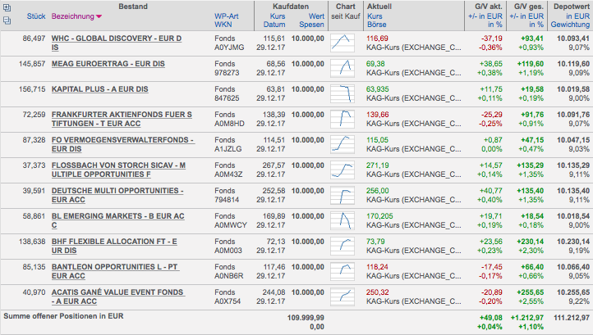Screen dimensions: 593x335
Task: Click the Kaufdaten Kurs column header
Action: click(278, 16)
